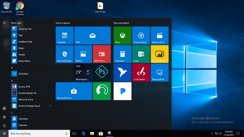Open Settings gear in Start menu

[4, 117]
